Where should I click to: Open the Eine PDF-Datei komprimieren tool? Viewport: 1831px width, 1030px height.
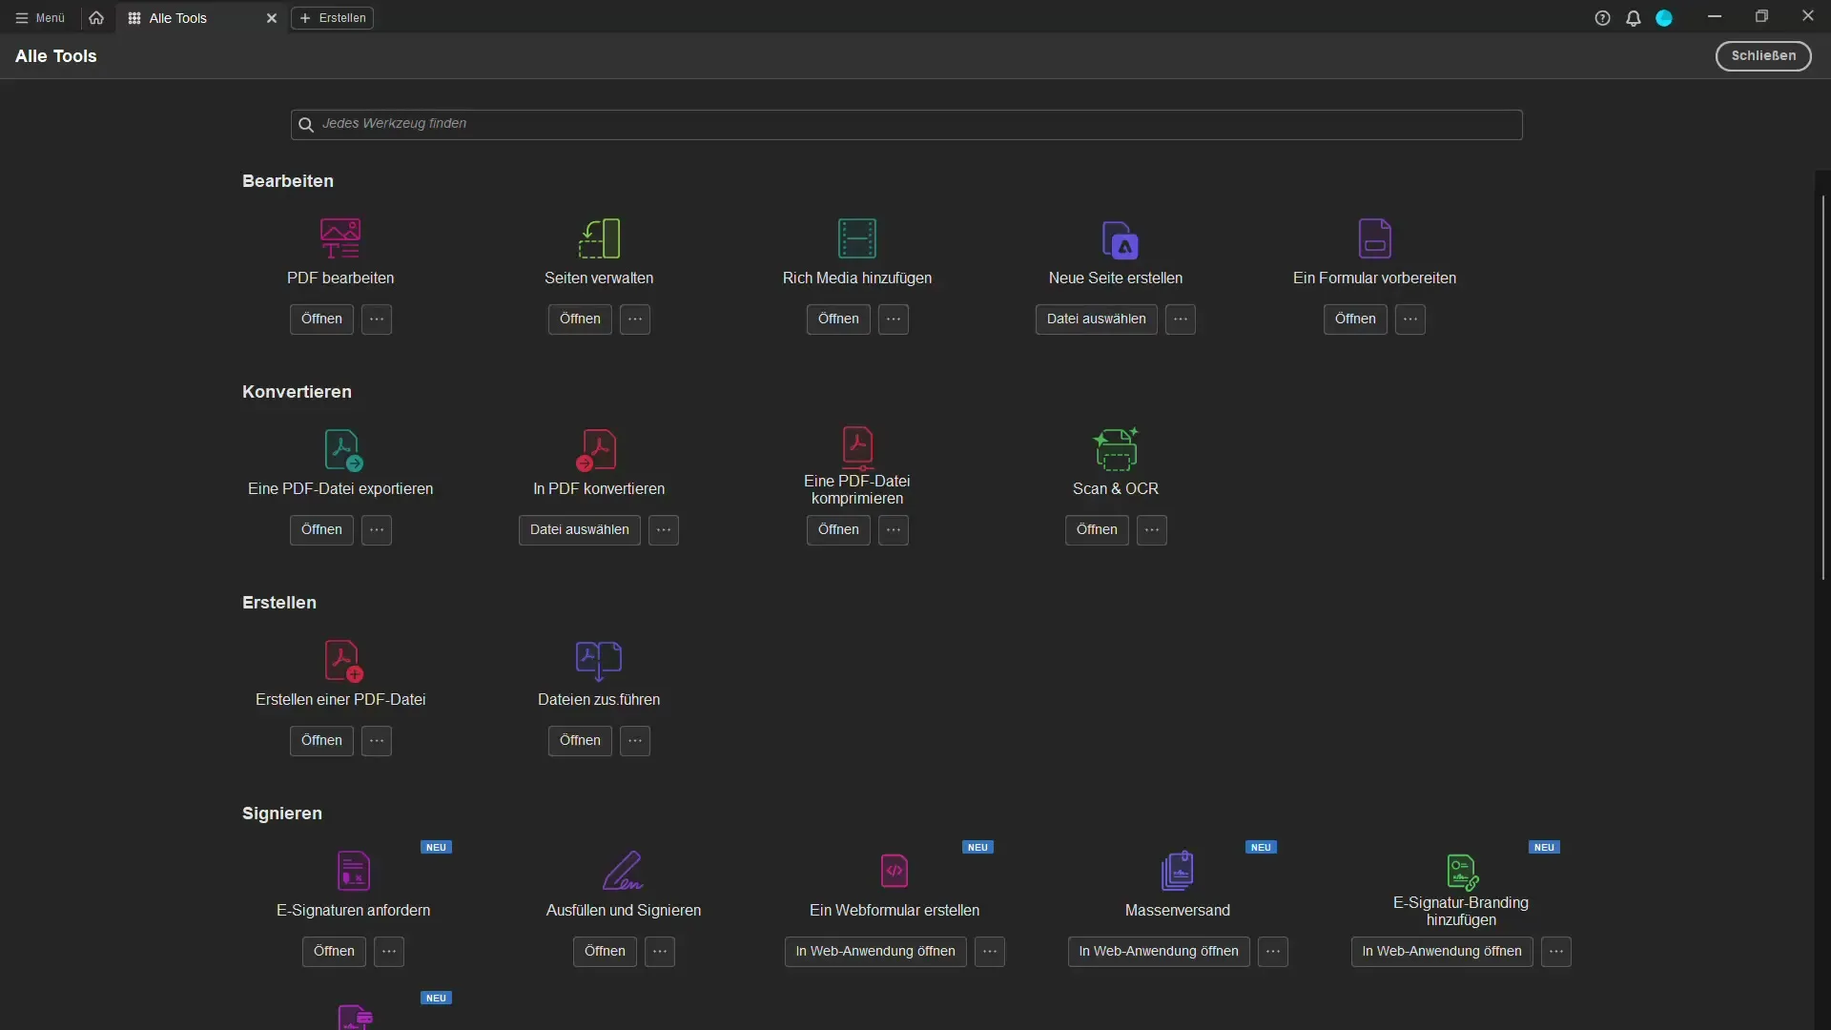tap(837, 528)
